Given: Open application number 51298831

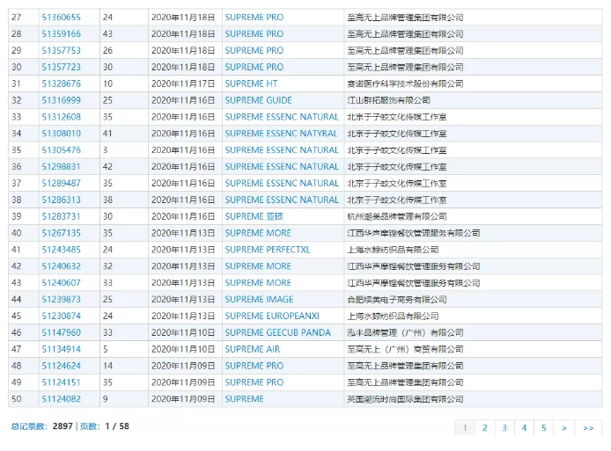Looking at the screenshot, I should (x=61, y=166).
